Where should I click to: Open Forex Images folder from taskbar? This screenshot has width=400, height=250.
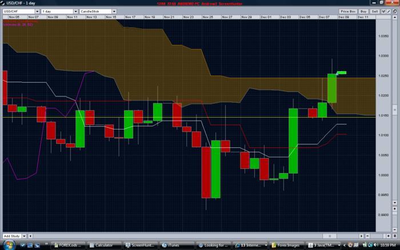tap(286, 245)
